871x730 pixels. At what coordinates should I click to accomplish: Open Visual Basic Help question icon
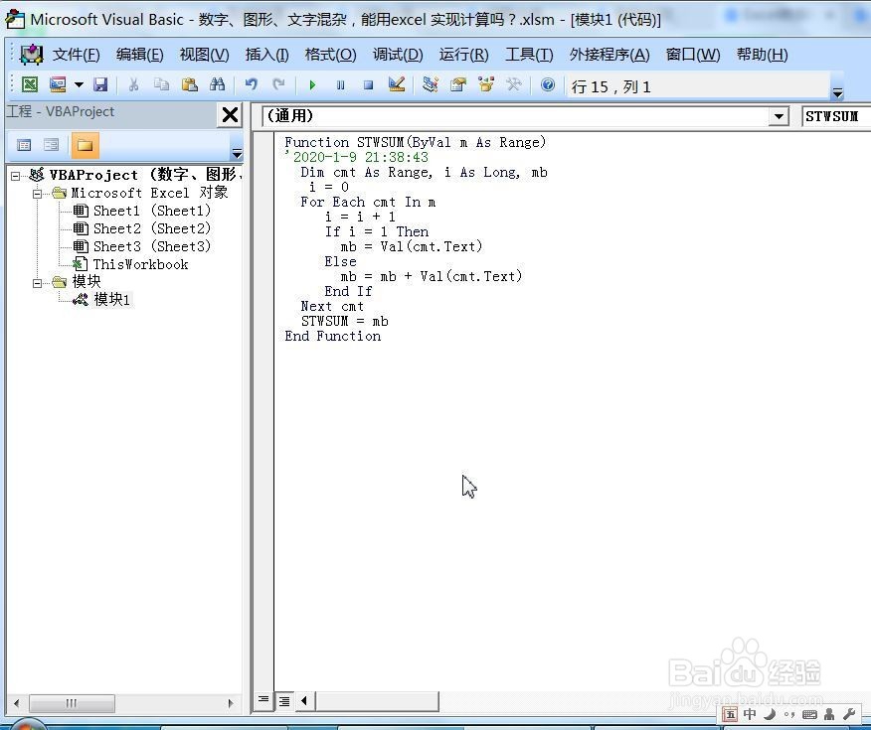(548, 84)
